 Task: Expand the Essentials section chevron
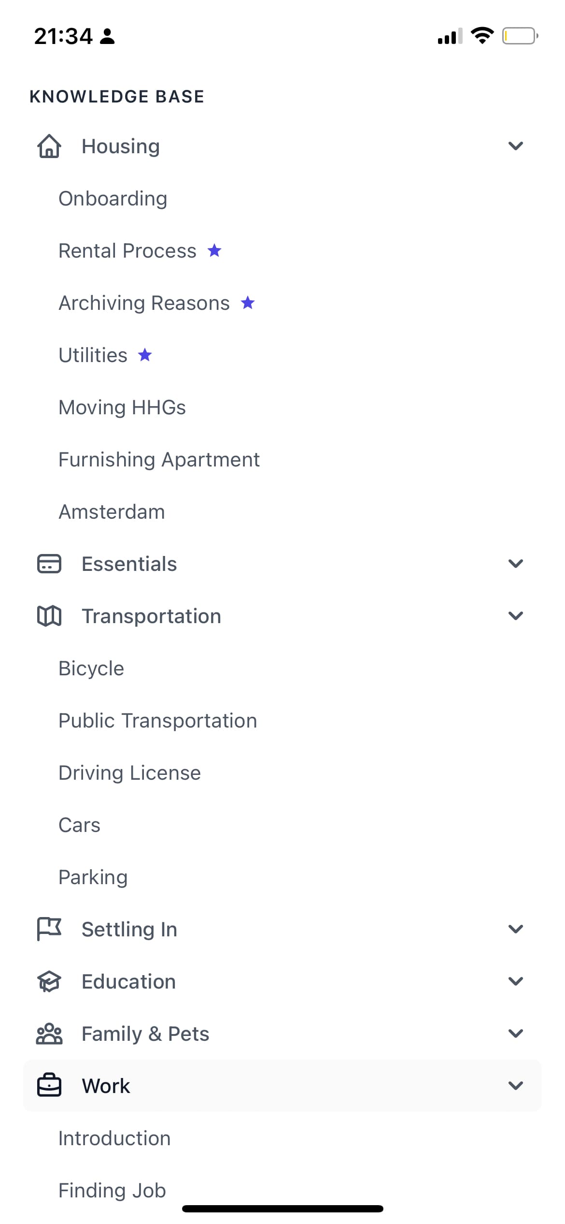coord(516,564)
